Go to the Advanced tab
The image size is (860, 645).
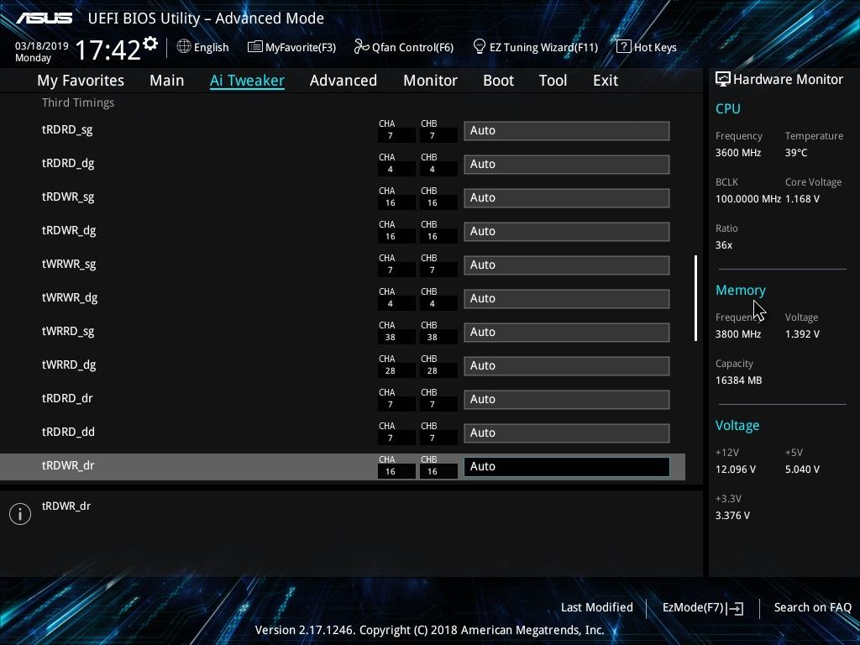pyautogui.click(x=343, y=80)
